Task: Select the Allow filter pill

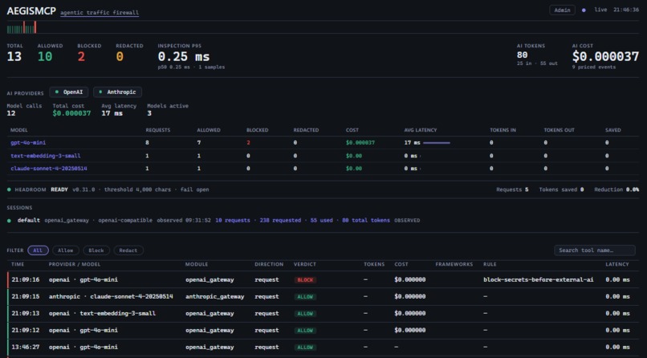Action: pos(66,250)
